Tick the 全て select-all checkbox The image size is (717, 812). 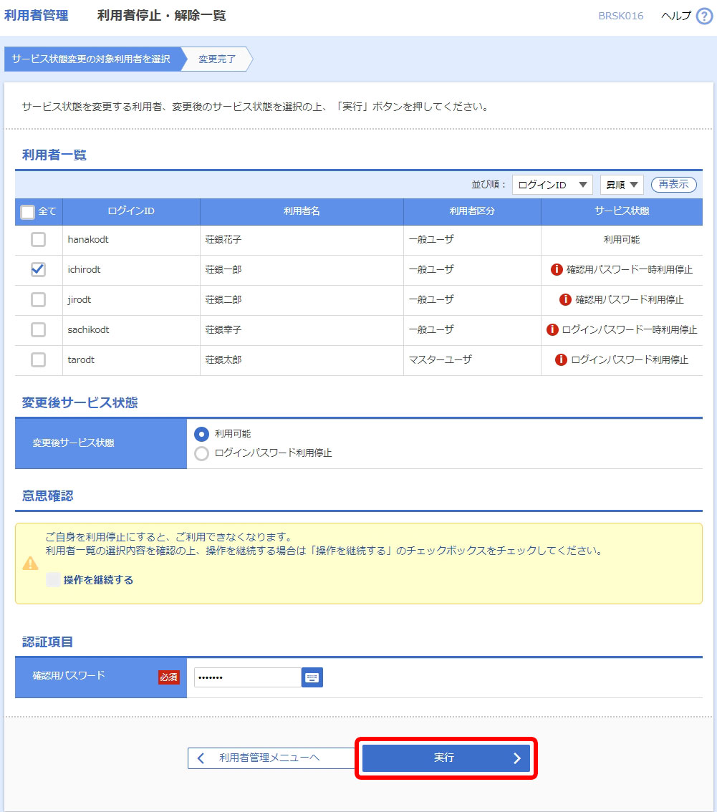(x=28, y=212)
